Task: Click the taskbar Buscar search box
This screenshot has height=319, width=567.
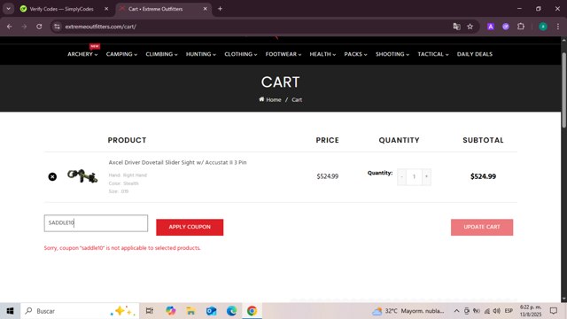Action: (x=80, y=311)
